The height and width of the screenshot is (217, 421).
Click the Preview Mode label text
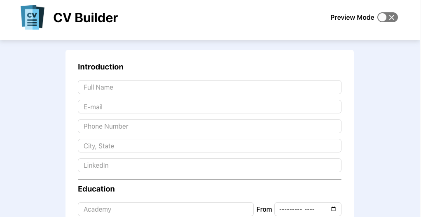[352, 17]
